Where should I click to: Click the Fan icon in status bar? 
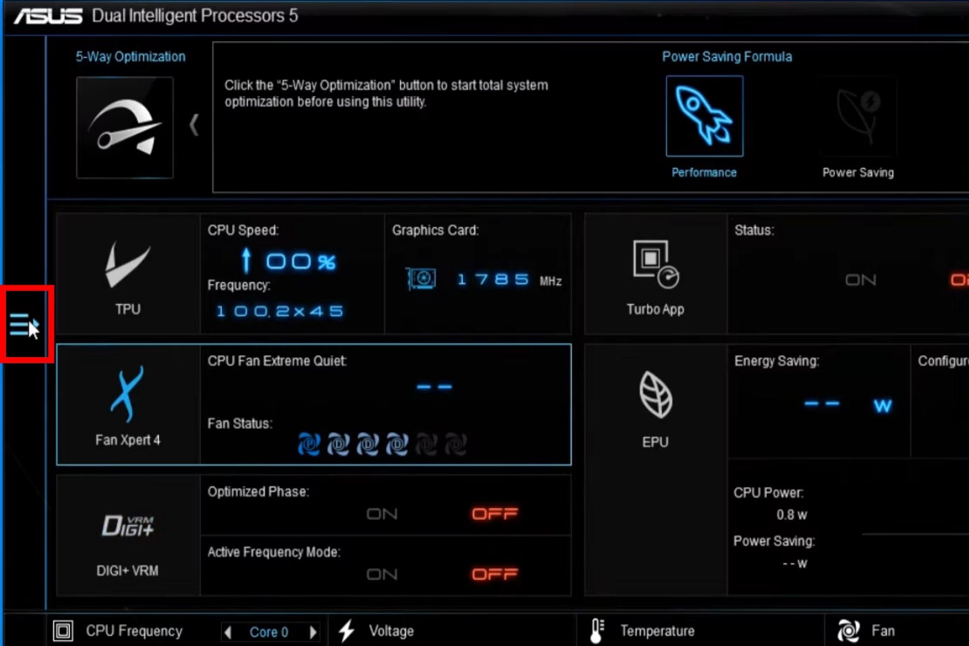click(x=848, y=631)
